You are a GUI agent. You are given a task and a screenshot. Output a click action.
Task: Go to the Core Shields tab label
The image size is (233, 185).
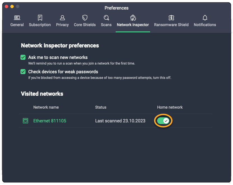[x=85, y=25]
